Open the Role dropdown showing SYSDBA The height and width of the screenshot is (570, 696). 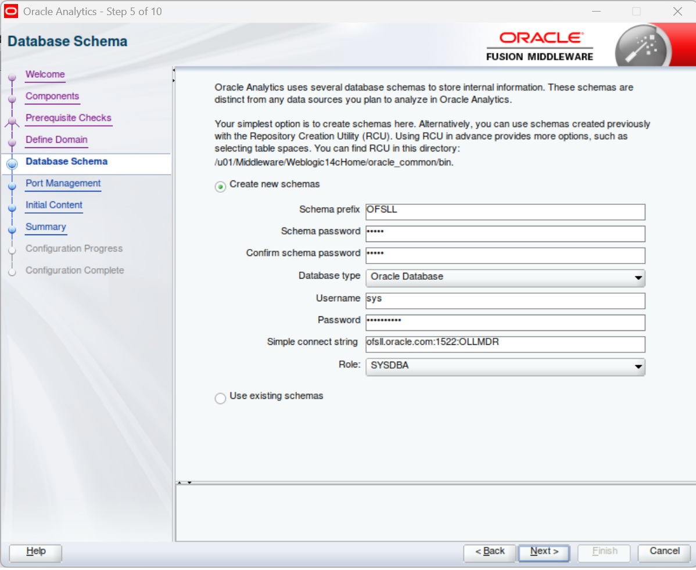coord(505,367)
